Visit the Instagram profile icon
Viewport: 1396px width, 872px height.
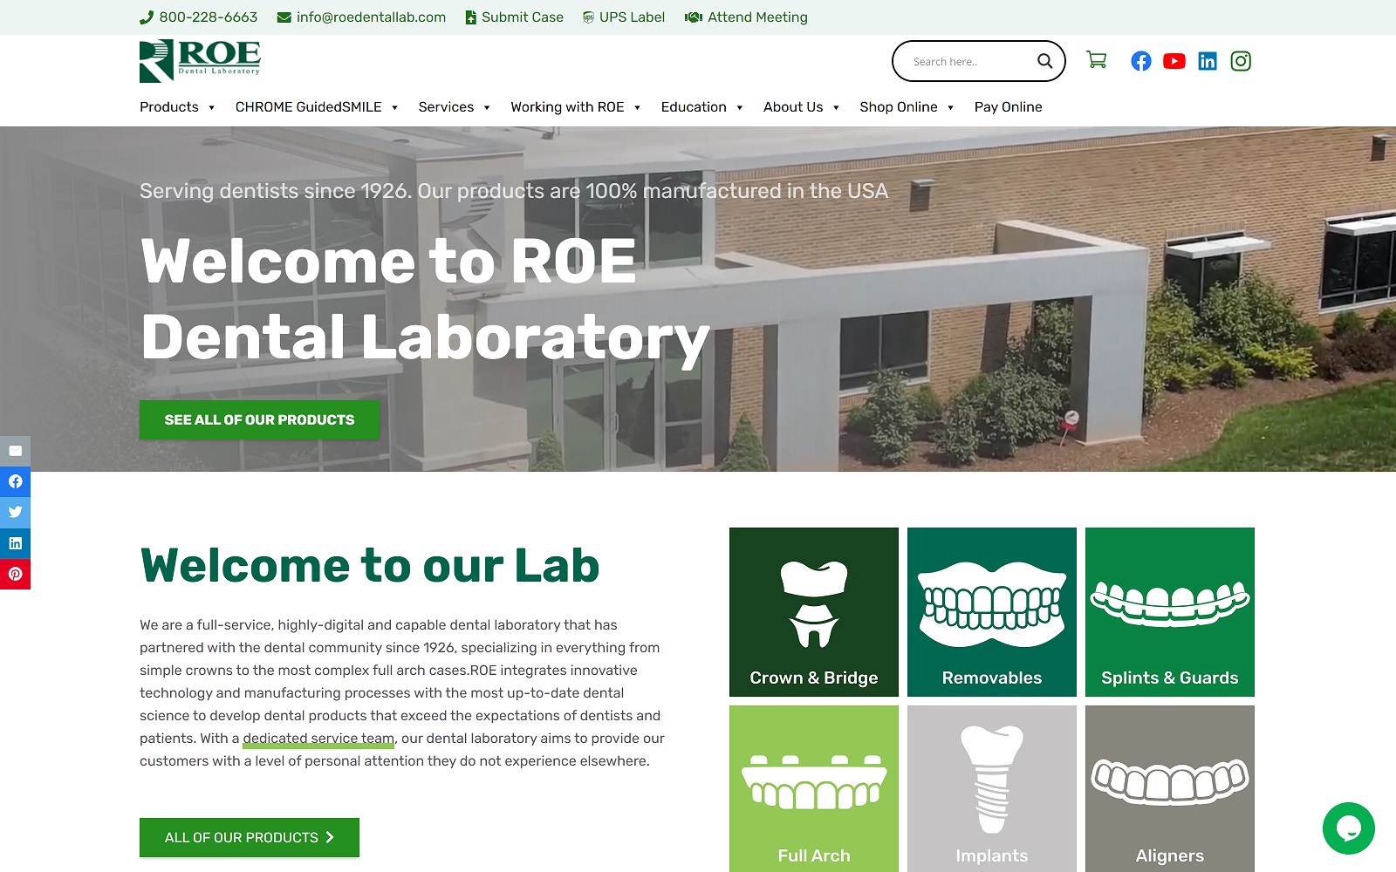coord(1241,61)
